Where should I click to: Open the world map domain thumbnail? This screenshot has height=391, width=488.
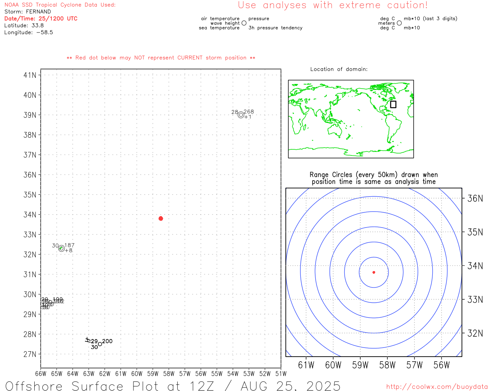351,119
